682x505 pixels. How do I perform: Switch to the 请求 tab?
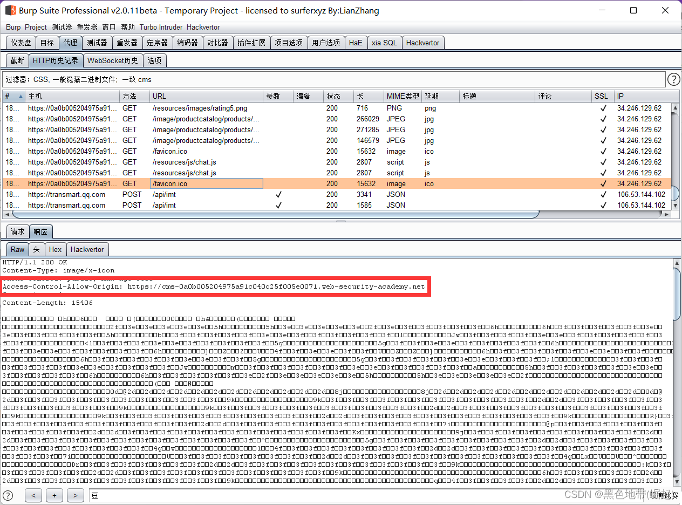coord(18,231)
